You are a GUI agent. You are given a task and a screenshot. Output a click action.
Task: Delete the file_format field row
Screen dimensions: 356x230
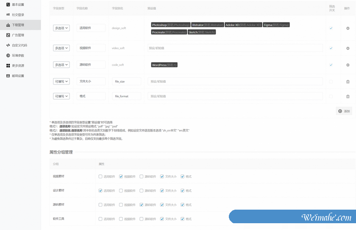(x=348, y=96)
